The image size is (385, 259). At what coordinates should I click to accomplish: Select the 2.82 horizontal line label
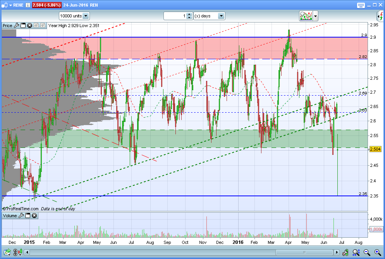tap(363, 57)
